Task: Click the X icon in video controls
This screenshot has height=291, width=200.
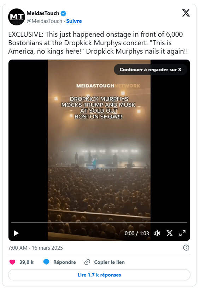Action: point(170,233)
